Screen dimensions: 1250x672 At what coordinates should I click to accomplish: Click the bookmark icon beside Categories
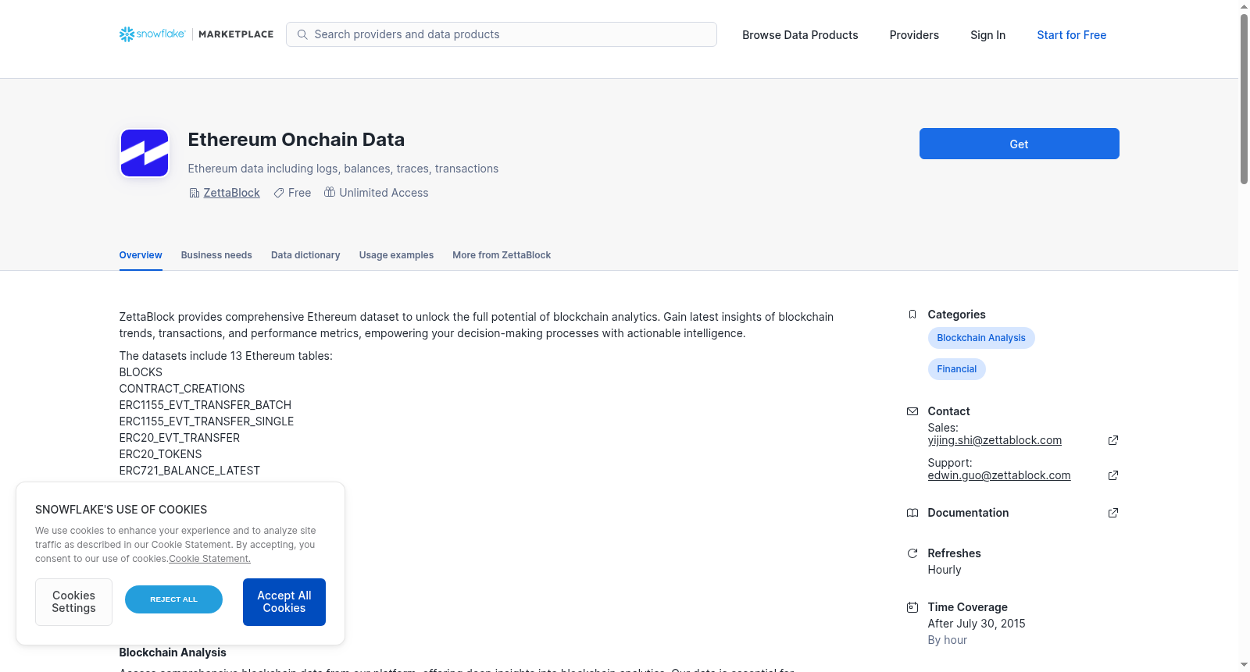pyautogui.click(x=912, y=315)
